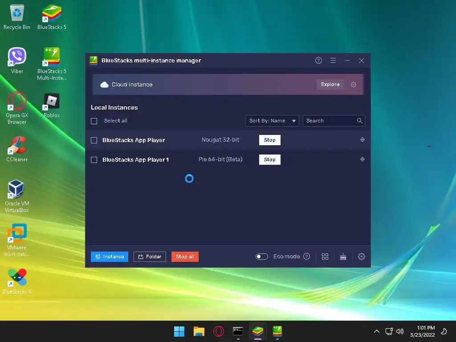Check the Select all checkbox
456x342 pixels.
point(94,121)
